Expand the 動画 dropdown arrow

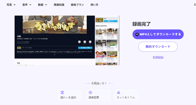click(x=46, y=5)
